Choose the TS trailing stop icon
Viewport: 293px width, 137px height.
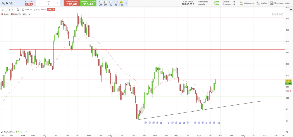coord(116,3)
